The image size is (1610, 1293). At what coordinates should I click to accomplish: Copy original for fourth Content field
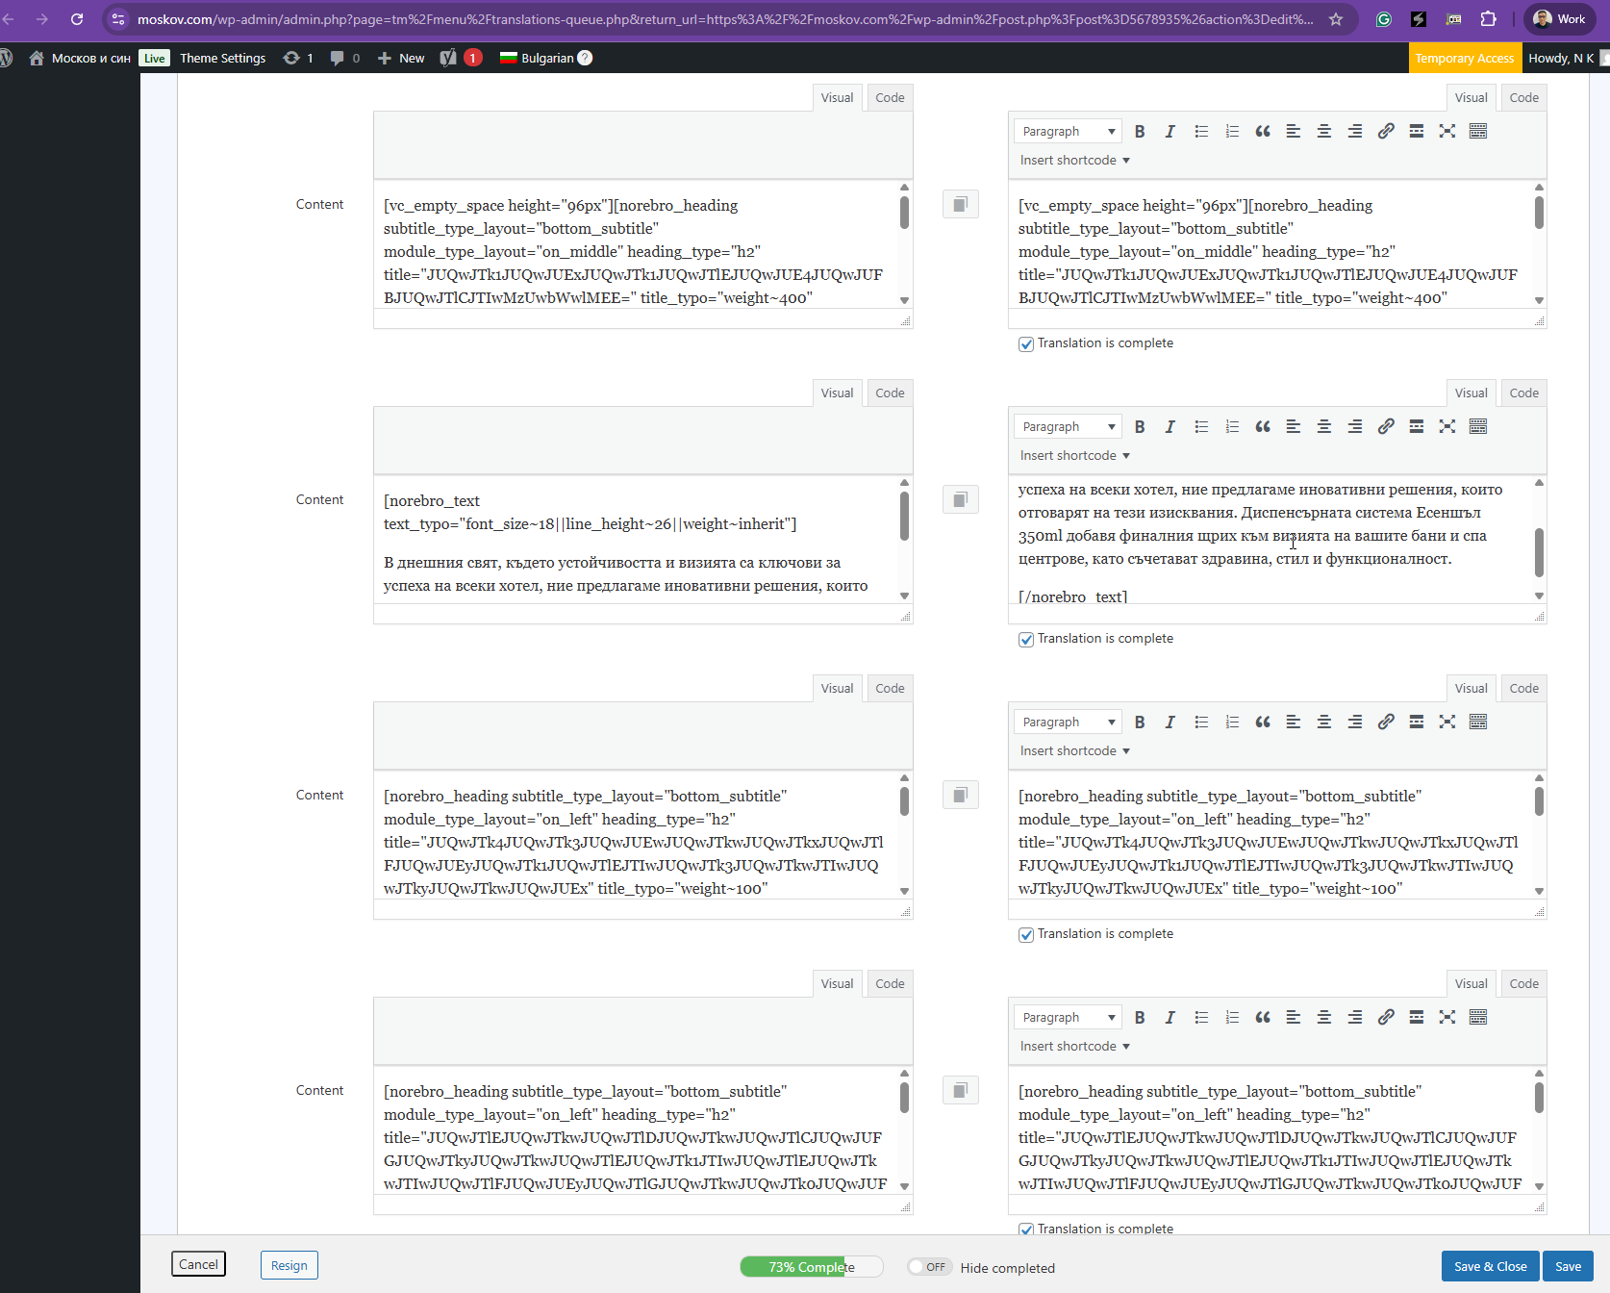pyautogui.click(x=960, y=1090)
